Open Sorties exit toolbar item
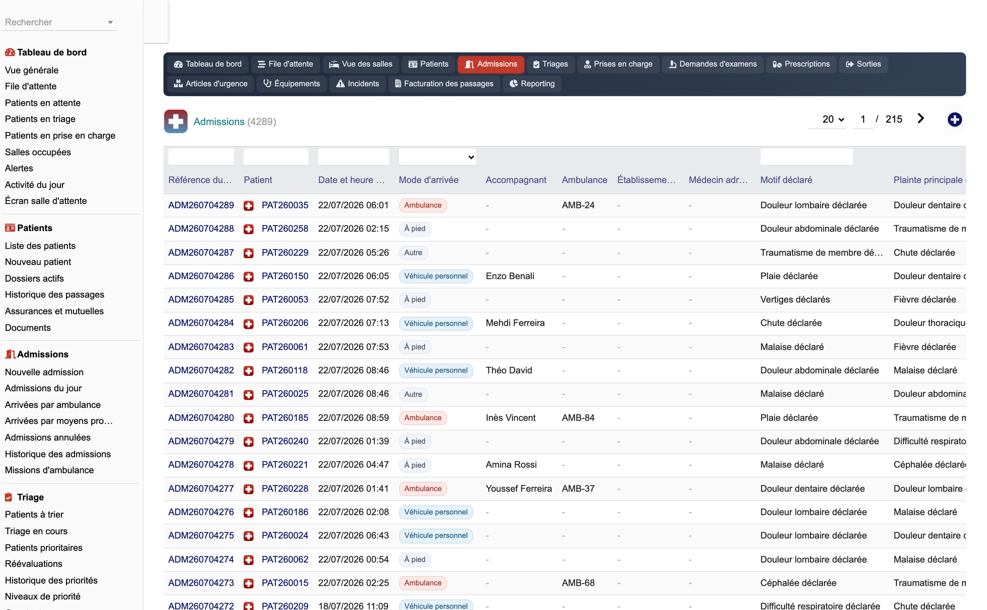 863,64
